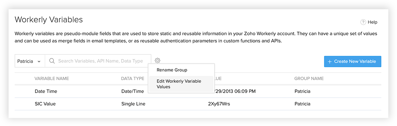Click the Patricia dropdown chevron arrow

coord(39,61)
